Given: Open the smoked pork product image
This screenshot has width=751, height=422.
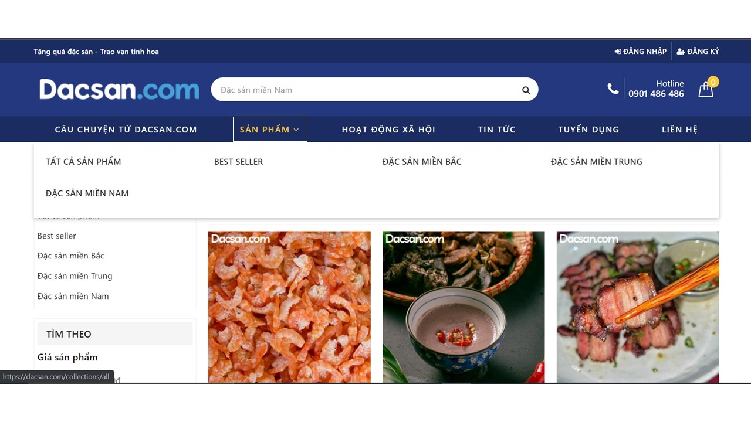Looking at the screenshot, I should (x=638, y=307).
